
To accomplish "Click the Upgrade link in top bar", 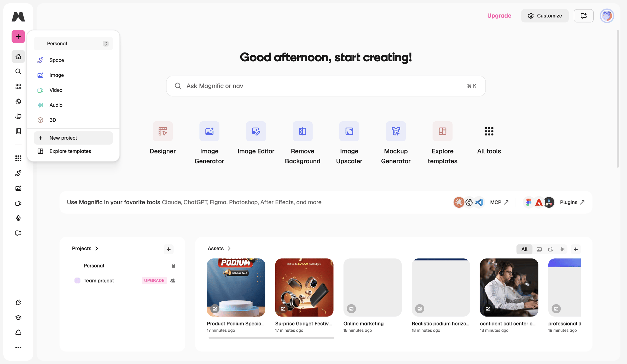I will point(499,16).
